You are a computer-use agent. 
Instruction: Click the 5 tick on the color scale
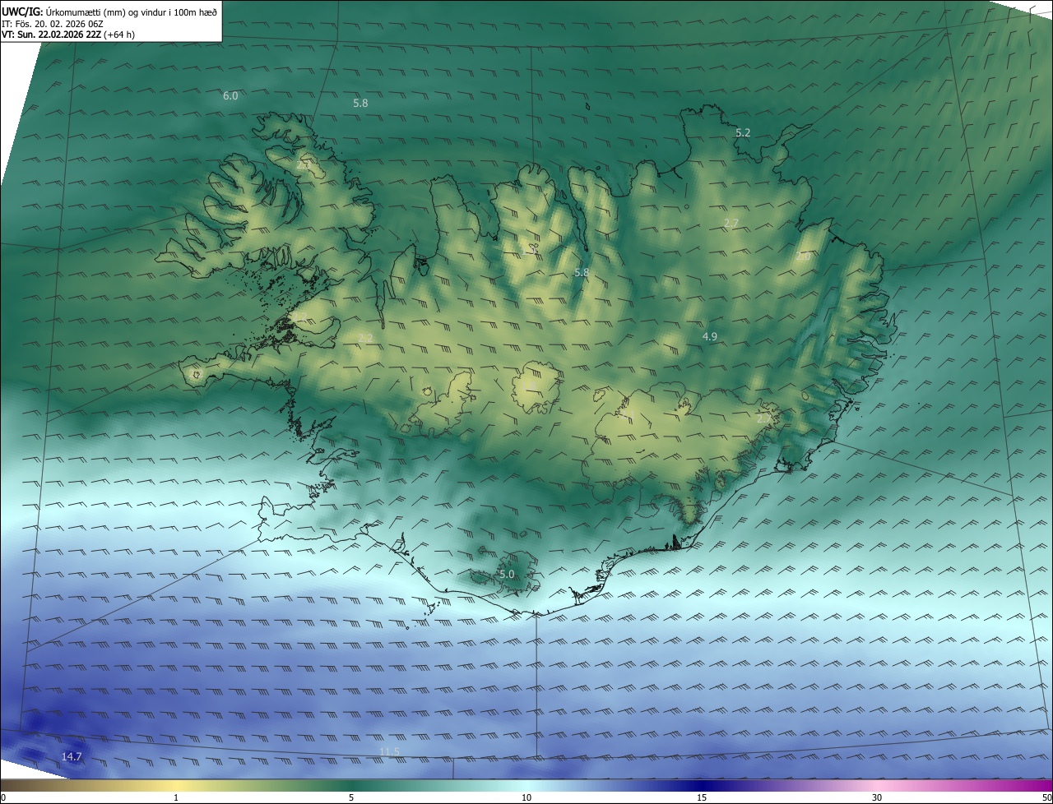[x=351, y=797]
